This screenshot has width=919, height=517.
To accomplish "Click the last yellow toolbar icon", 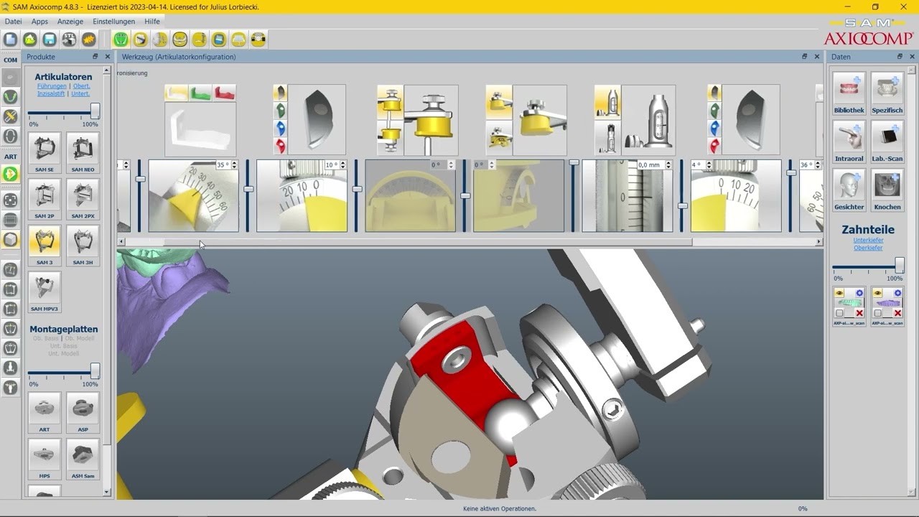I will 258,39.
